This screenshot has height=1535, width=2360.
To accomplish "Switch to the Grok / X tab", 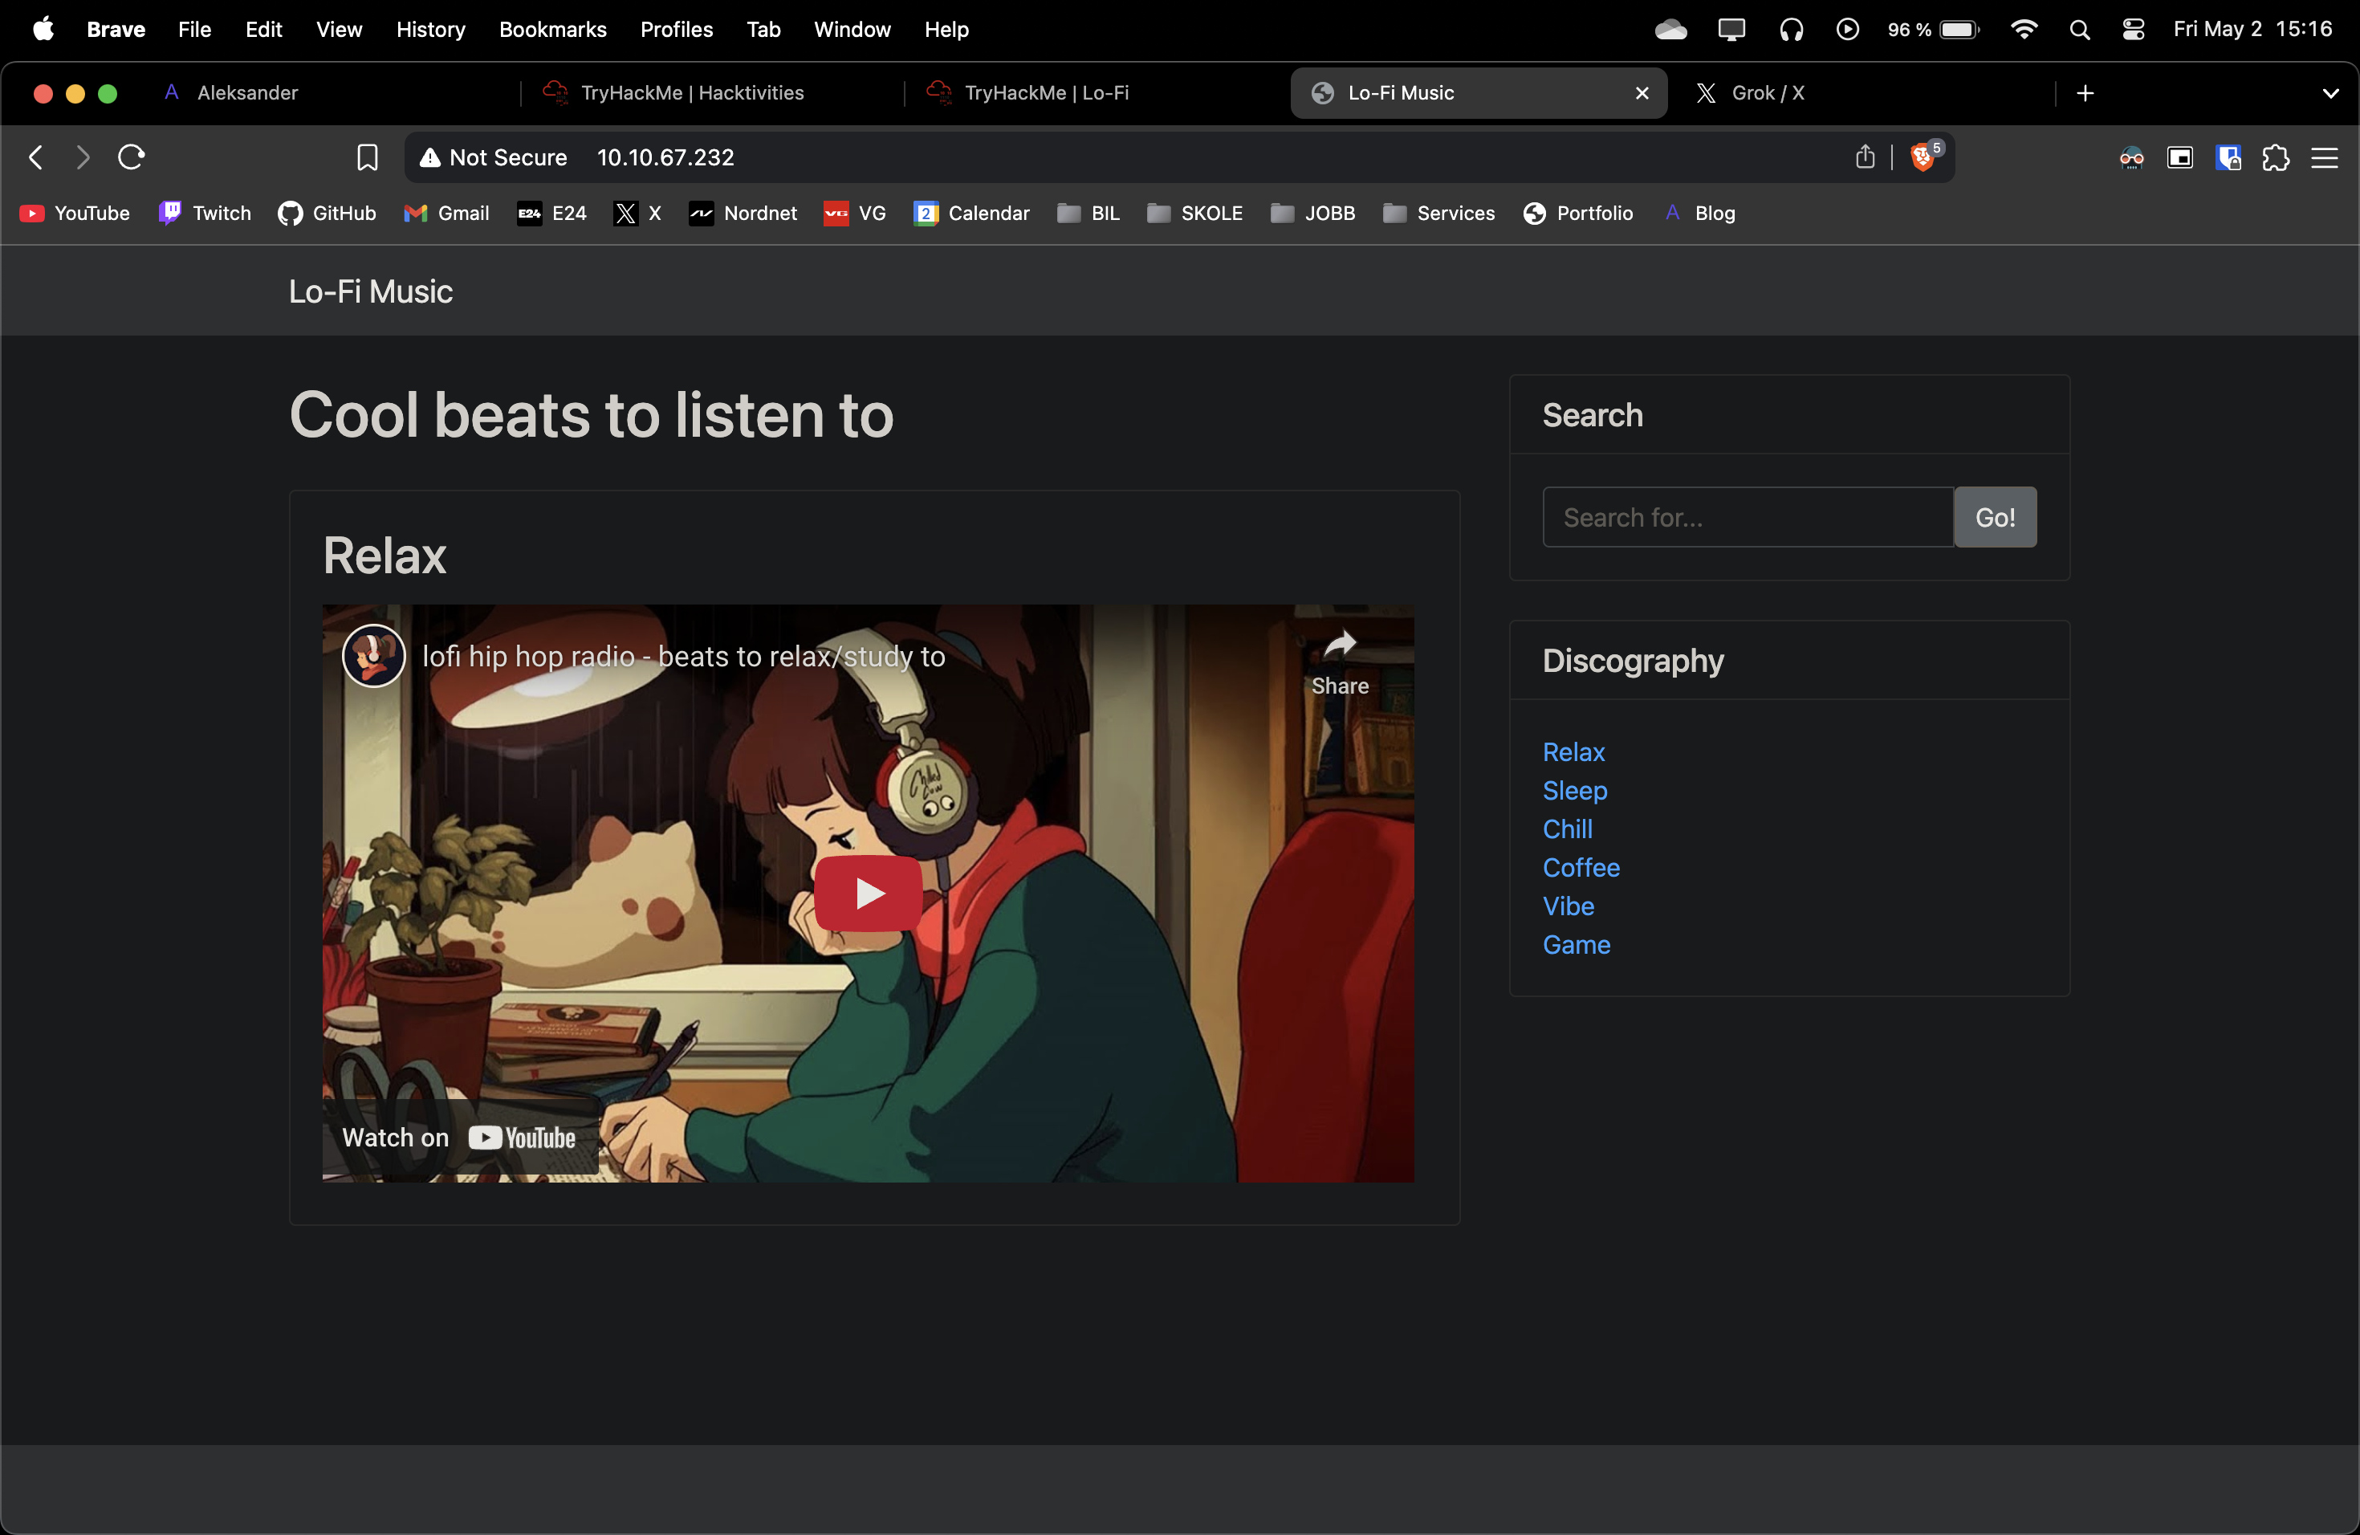I will click(1864, 92).
